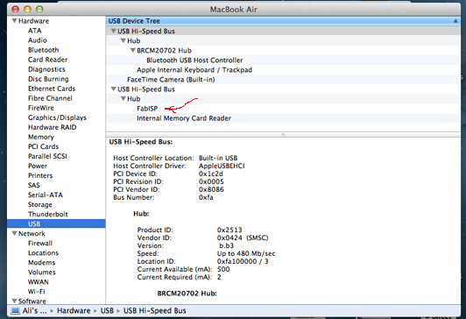The image size is (466, 319).
Task: Select Parallel SCSI in the sidebar
Action: coord(47,156)
